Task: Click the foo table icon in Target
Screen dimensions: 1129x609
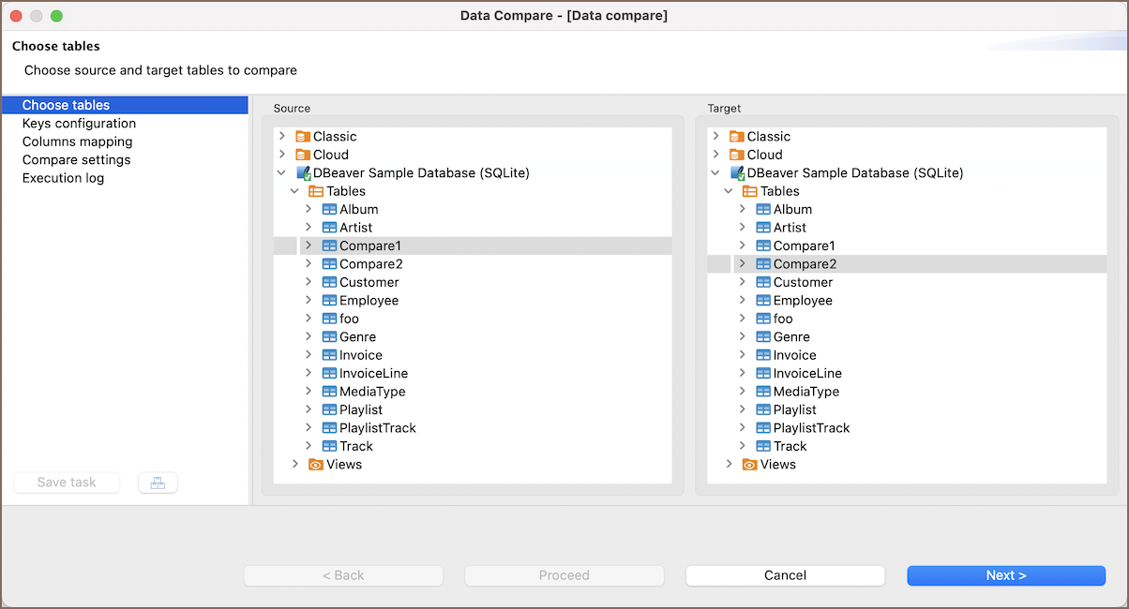Action: tap(763, 319)
